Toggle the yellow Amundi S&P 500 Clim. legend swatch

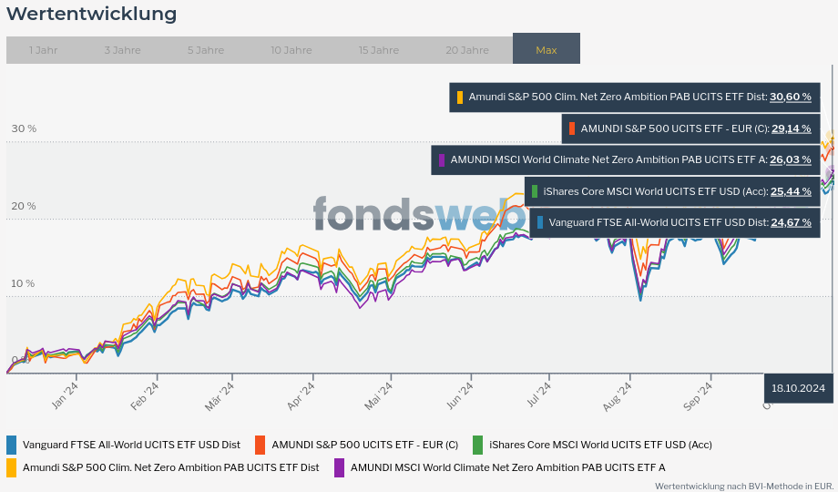[12, 467]
